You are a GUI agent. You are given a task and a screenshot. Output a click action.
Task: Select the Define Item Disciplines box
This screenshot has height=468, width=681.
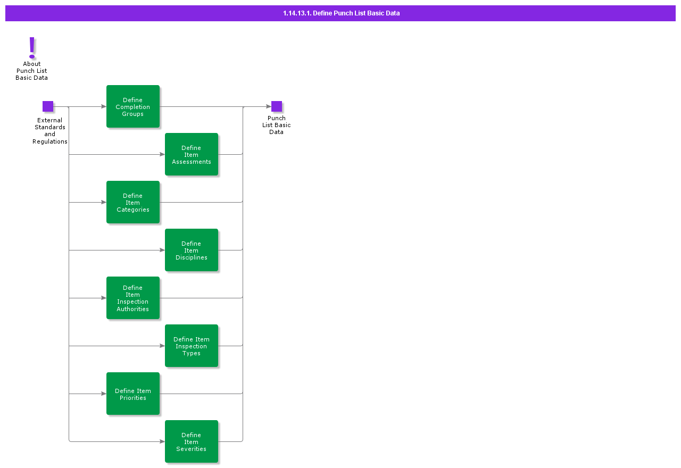[192, 250]
